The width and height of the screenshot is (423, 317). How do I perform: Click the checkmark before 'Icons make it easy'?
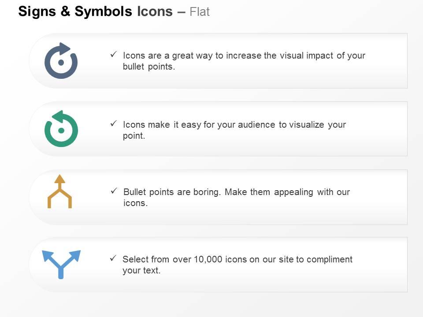[114, 123]
